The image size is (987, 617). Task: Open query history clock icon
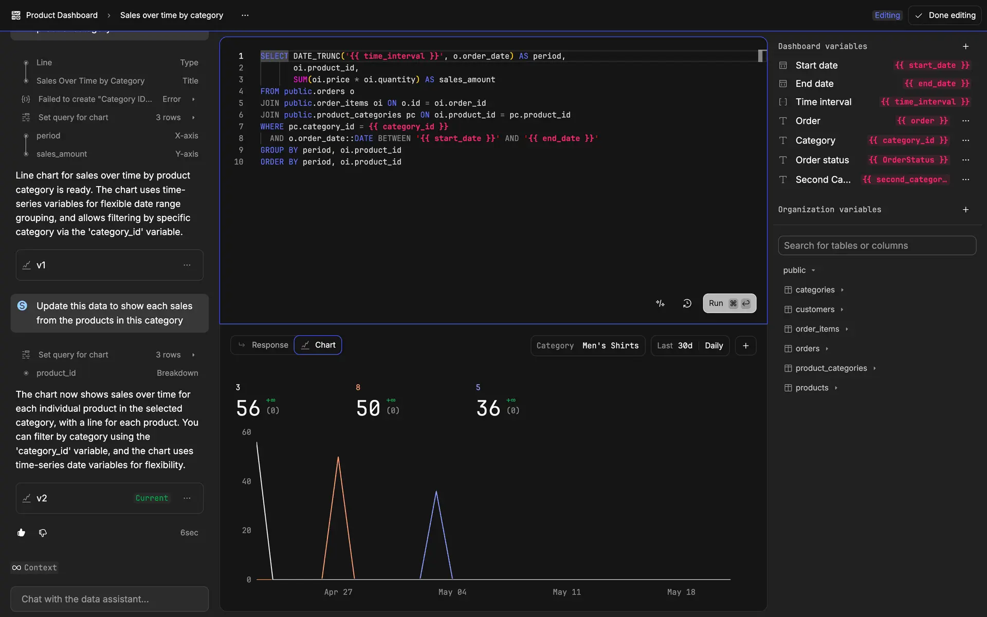[687, 303]
